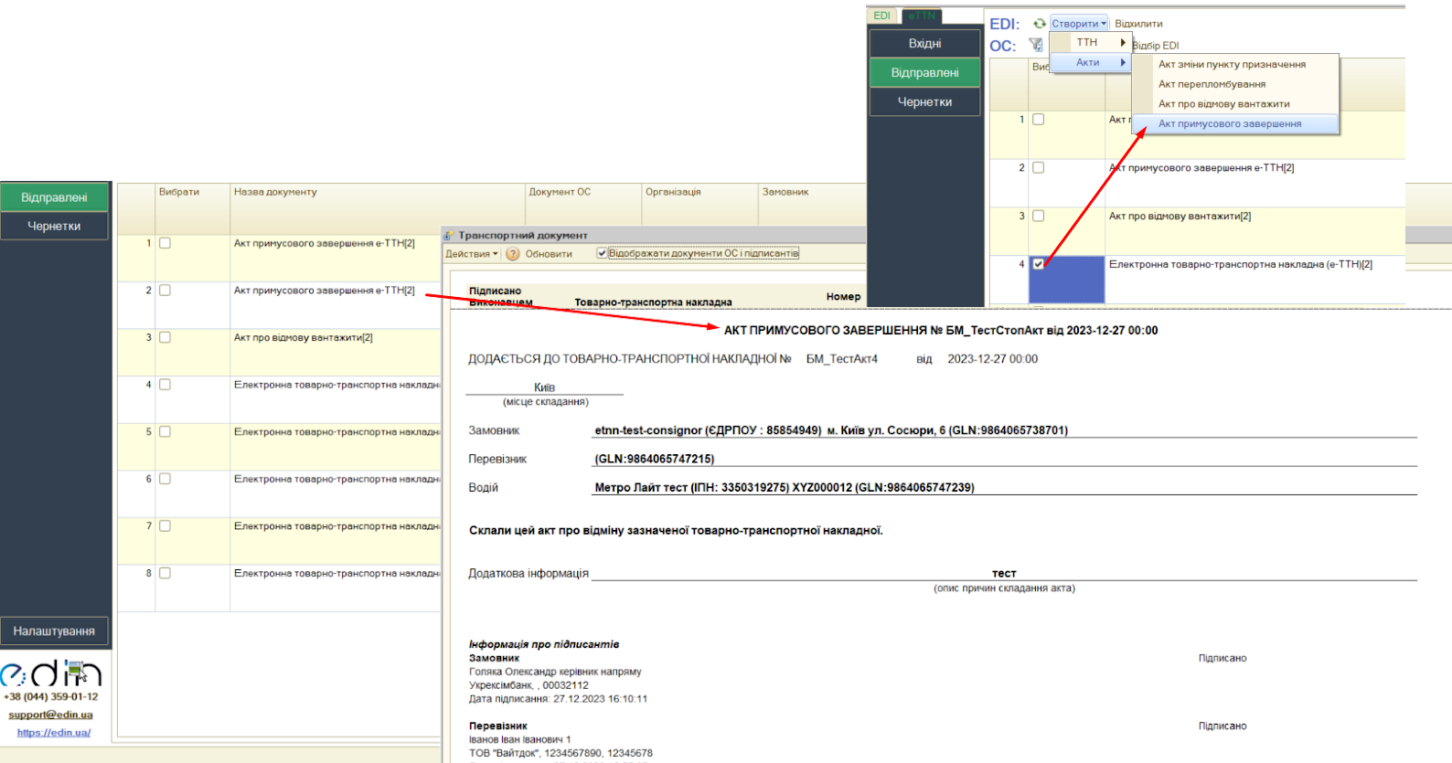Screen dimensions: 1452x763
Task: Switch to the EDI tab
Action: 881,16
